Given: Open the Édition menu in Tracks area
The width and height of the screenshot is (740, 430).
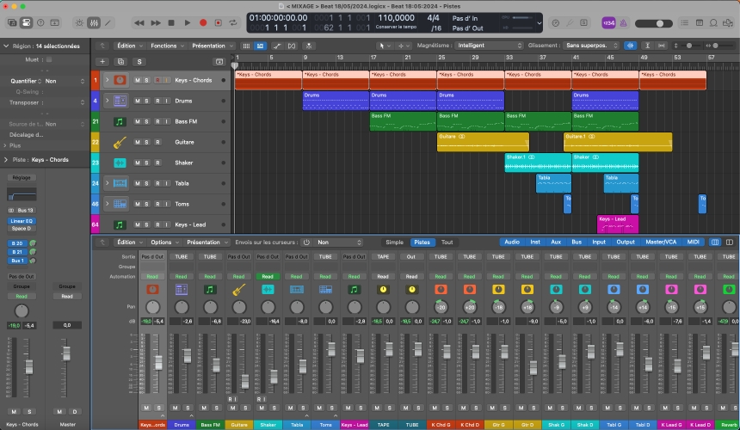Looking at the screenshot, I should (x=129, y=46).
